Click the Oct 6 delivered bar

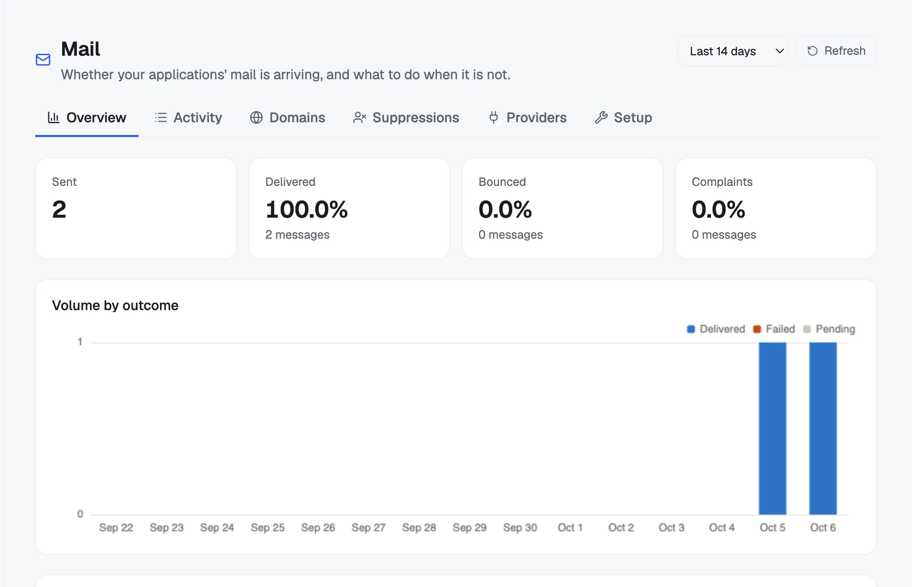click(823, 429)
